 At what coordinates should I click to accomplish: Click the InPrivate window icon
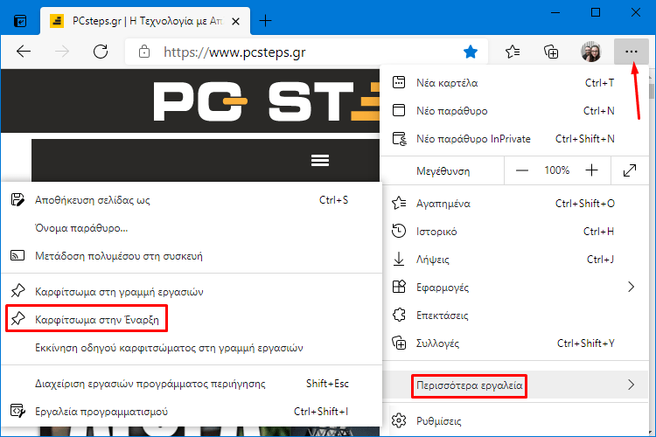pyautogui.click(x=399, y=138)
